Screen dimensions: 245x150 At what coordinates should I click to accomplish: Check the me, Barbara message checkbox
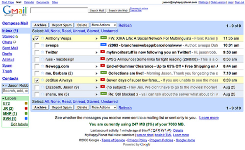tap(37, 73)
